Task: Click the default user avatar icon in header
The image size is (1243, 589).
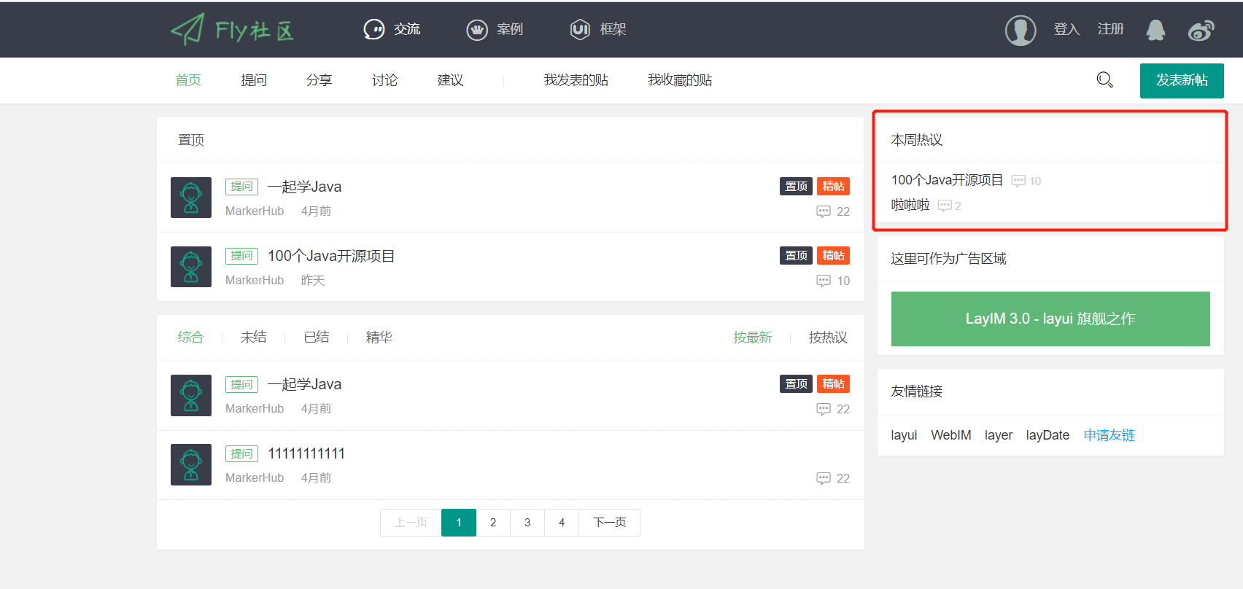Action: tap(1021, 30)
